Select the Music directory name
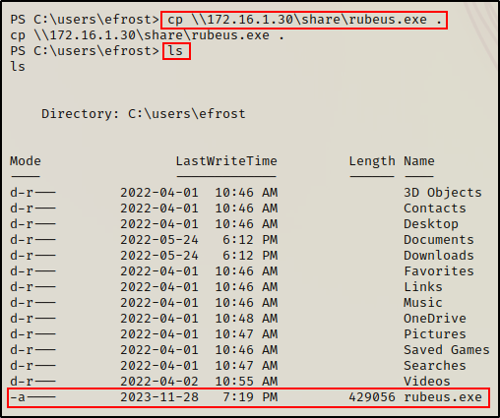500x418 pixels. [423, 303]
